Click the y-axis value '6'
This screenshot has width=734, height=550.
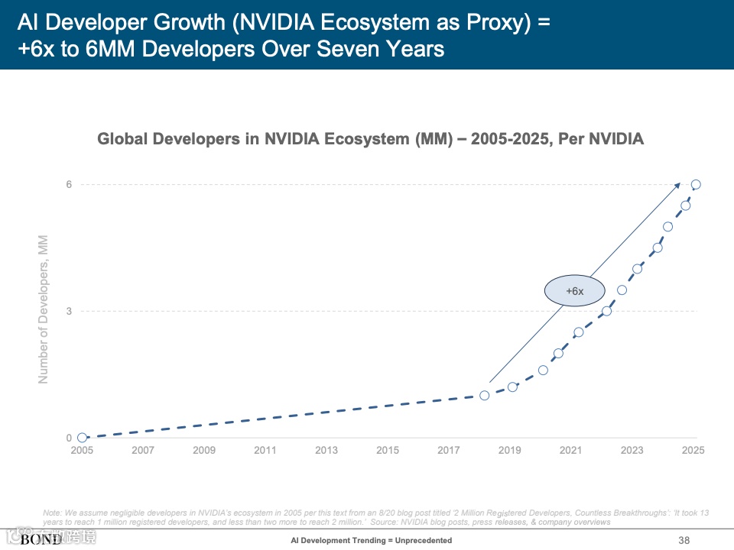point(69,184)
